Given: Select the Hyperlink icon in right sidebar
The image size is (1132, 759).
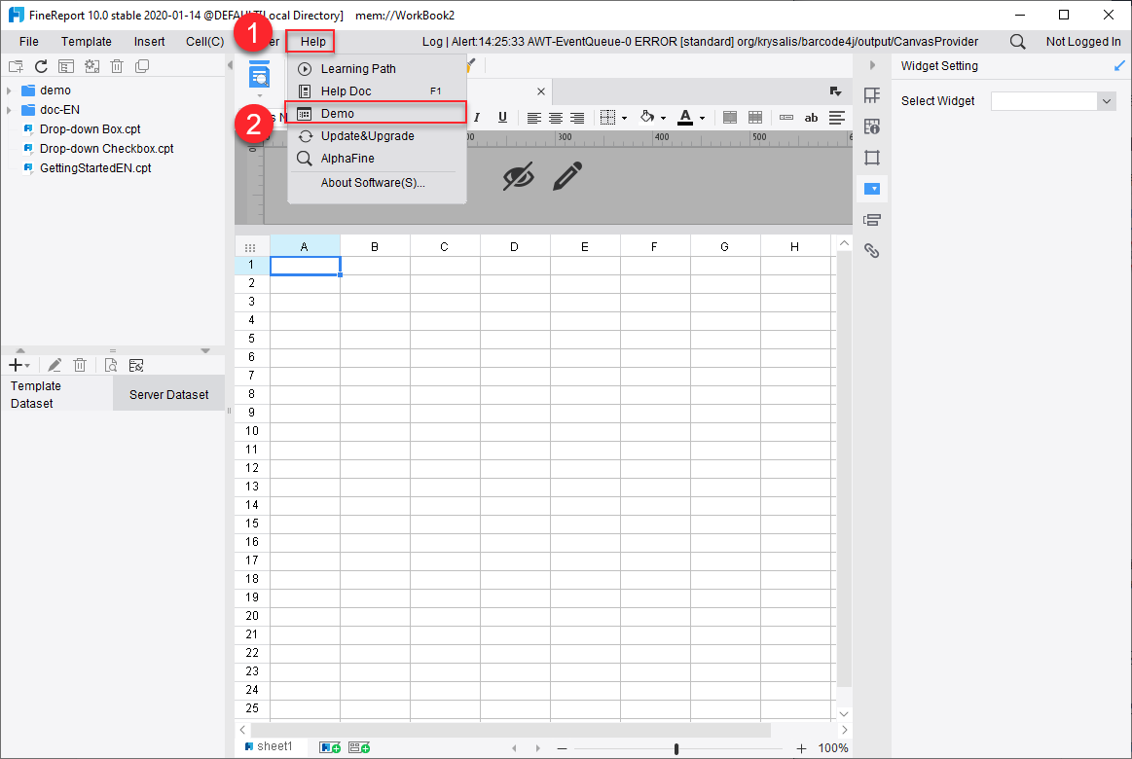Looking at the screenshot, I should [872, 250].
